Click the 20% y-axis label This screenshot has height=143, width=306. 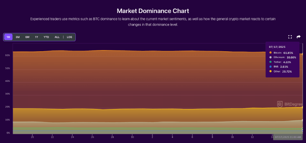(x=8, y=107)
